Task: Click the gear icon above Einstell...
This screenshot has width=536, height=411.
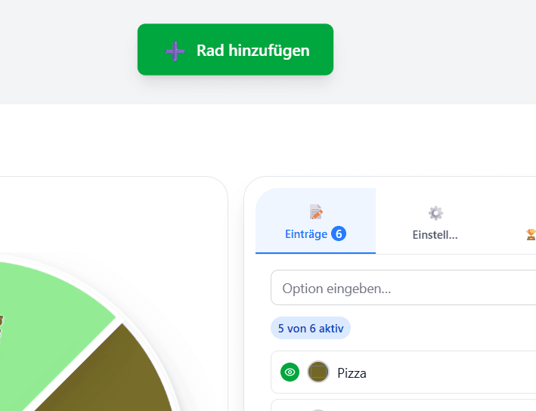Action: [435, 213]
